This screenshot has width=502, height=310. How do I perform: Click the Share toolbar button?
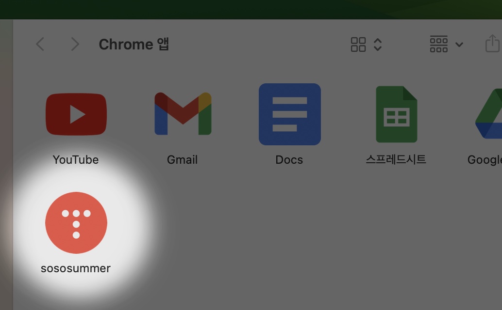pyautogui.click(x=492, y=44)
